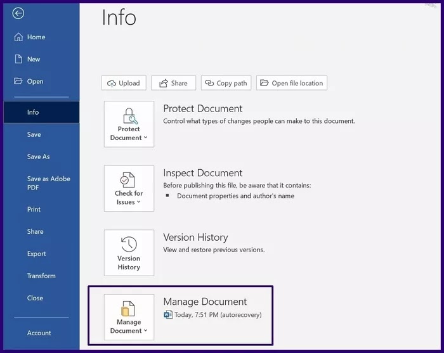The image size is (444, 353).
Task: Click the Open folder icon in sidebar
Action: [18, 81]
